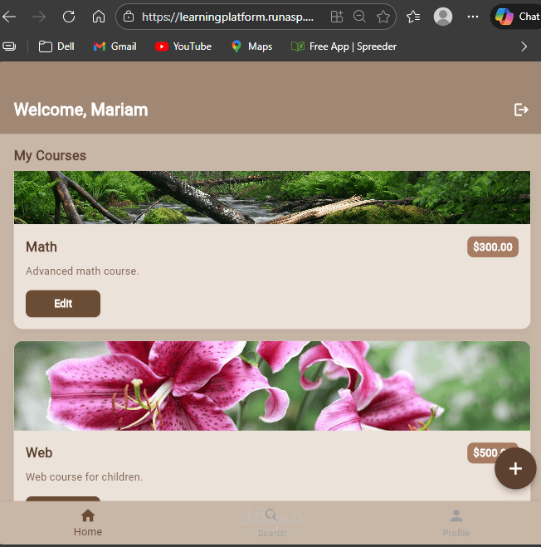Open the browser settings ellipsis menu
Screen dimensions: 541x547
click(x=473, y=17)
